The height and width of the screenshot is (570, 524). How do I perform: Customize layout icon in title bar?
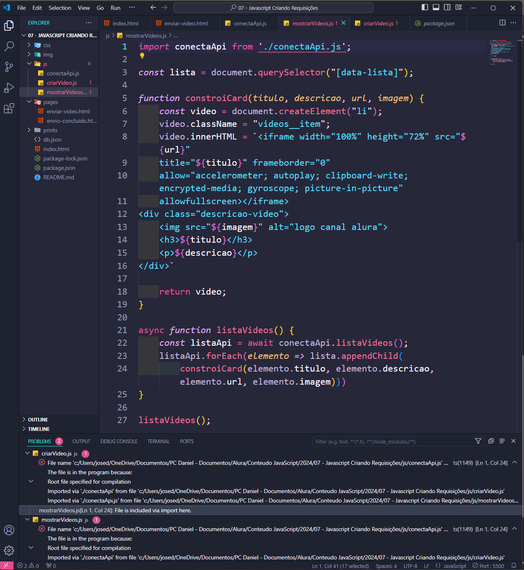coord(458,7)
